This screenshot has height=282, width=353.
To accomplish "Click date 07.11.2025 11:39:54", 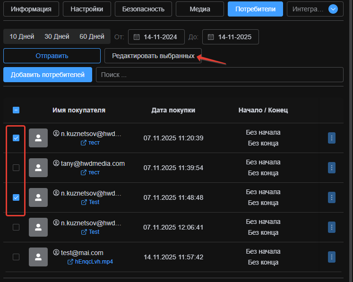I will (173, 168).
